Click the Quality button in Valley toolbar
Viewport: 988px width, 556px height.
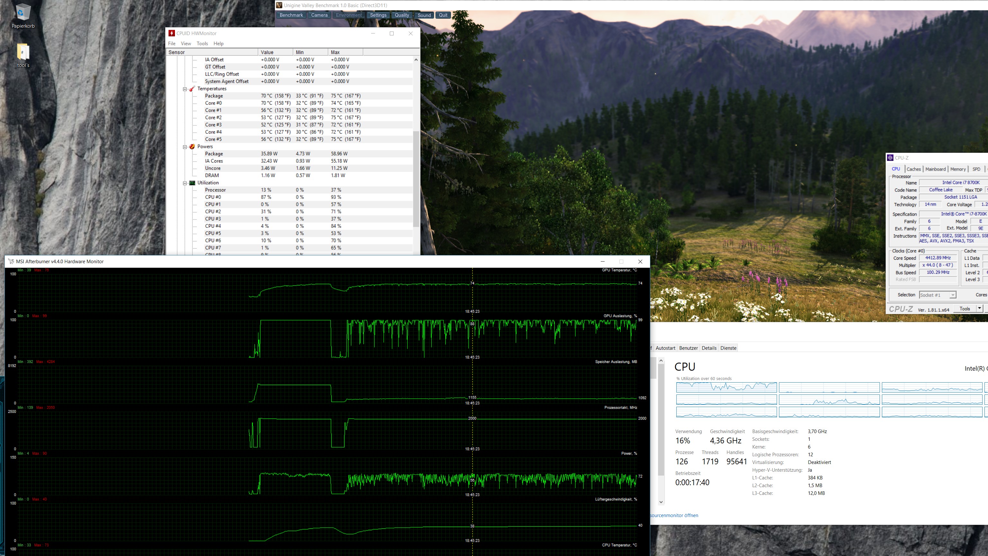coord(402,15)
